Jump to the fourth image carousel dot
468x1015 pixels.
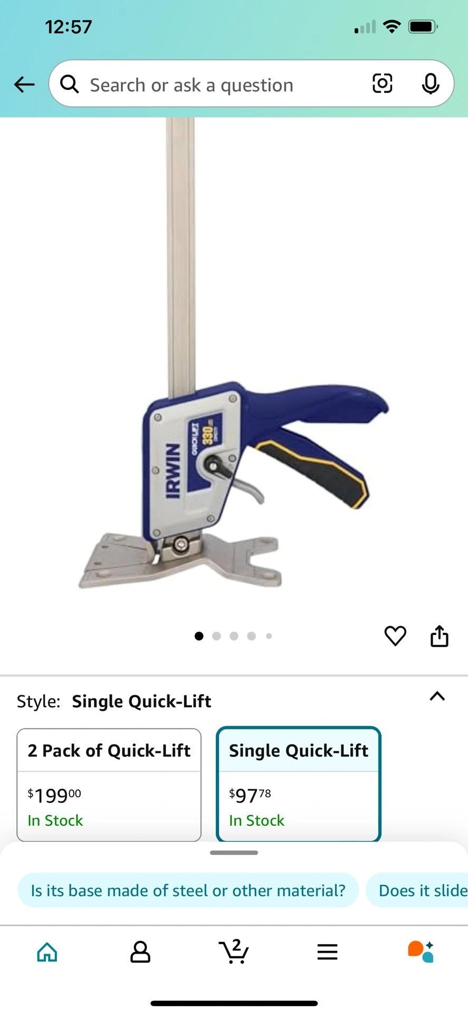point(252,636)
